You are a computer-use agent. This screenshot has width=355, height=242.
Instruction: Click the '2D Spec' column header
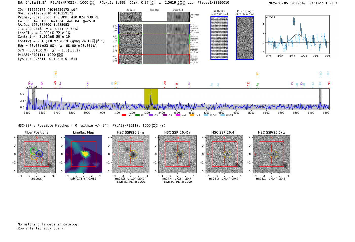[x=131, y=10]
